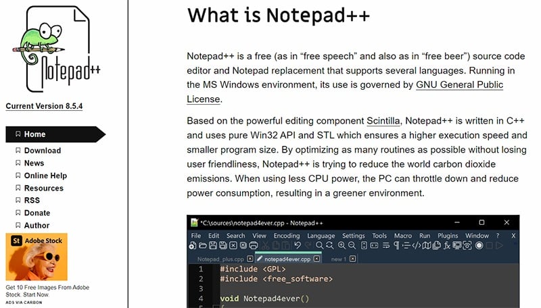Switch to the new 1 tab
The width and height of the screenshot is (541, 308).
point(339,259)
